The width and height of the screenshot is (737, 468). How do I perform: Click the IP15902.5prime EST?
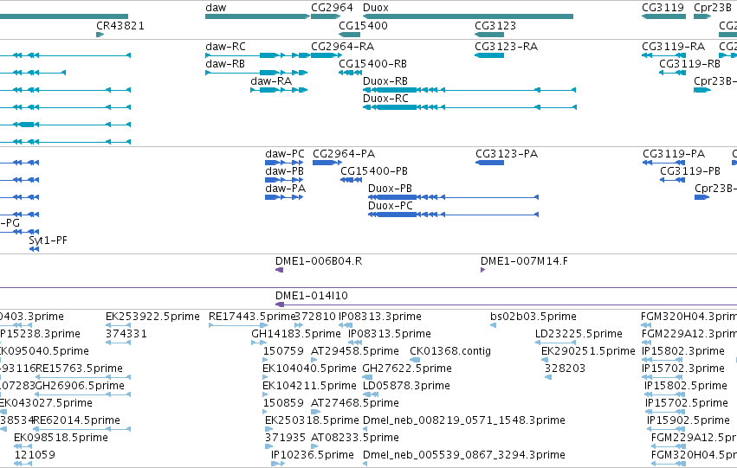click(x=666, y=429)
